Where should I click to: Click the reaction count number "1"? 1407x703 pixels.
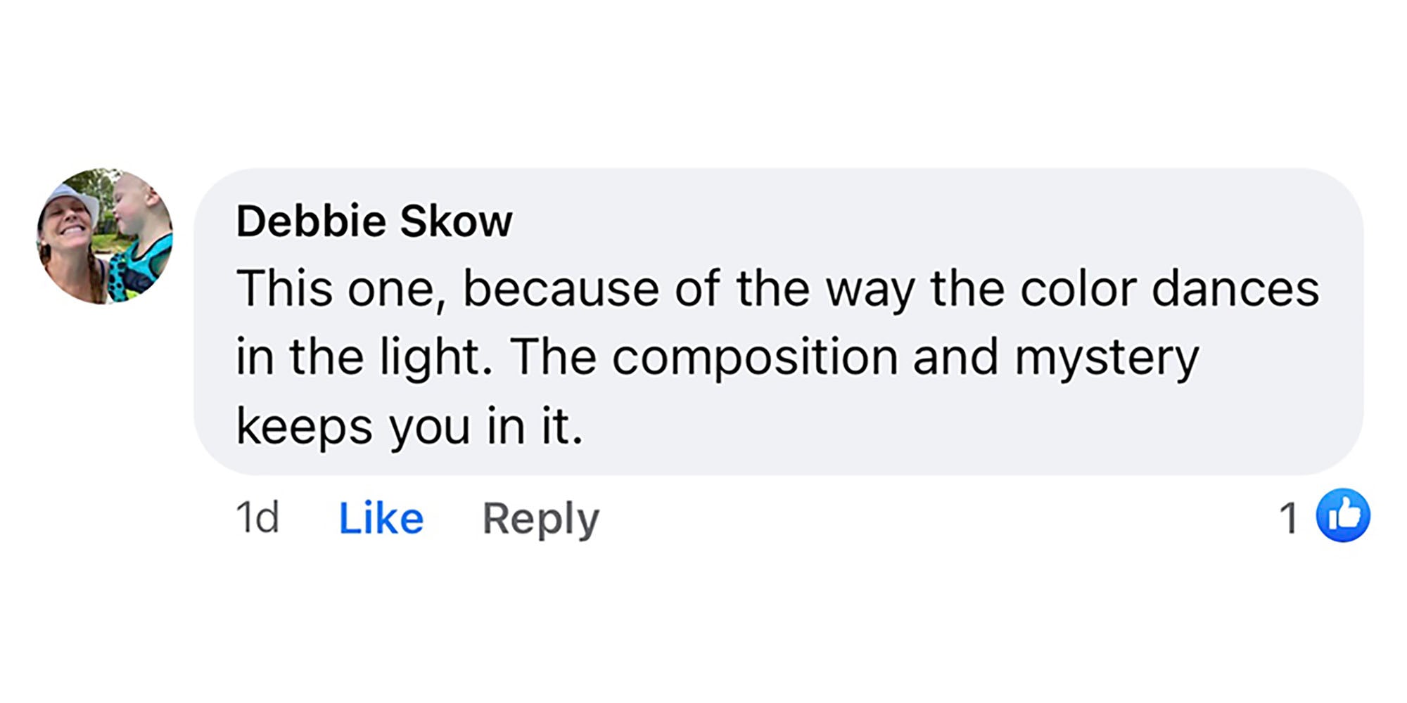coord(1288,519)
